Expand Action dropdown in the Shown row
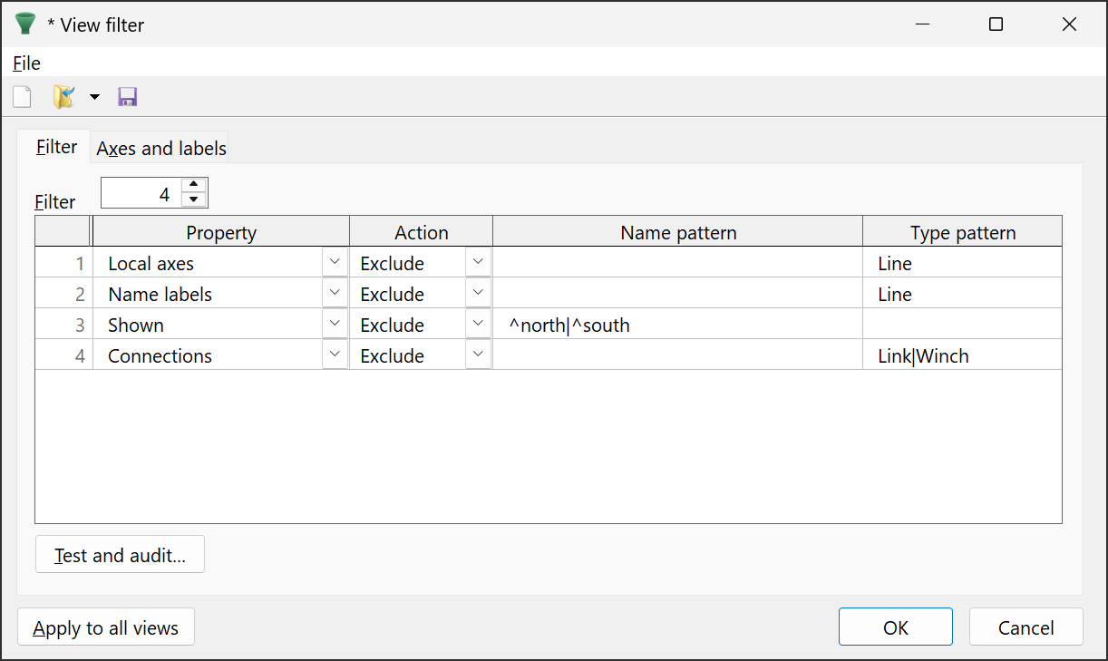This screenshot has width=1108, height=661. click(x=478, y=325)
